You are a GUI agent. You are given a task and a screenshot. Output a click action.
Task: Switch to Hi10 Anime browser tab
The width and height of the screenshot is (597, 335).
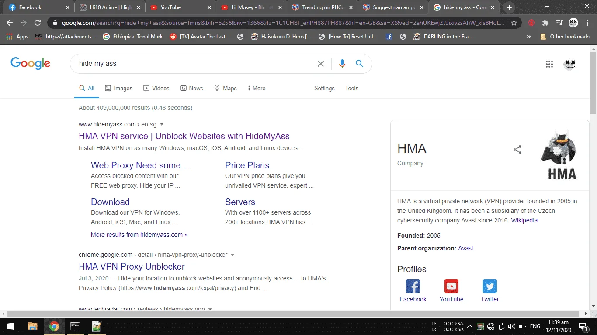[110, 7]
